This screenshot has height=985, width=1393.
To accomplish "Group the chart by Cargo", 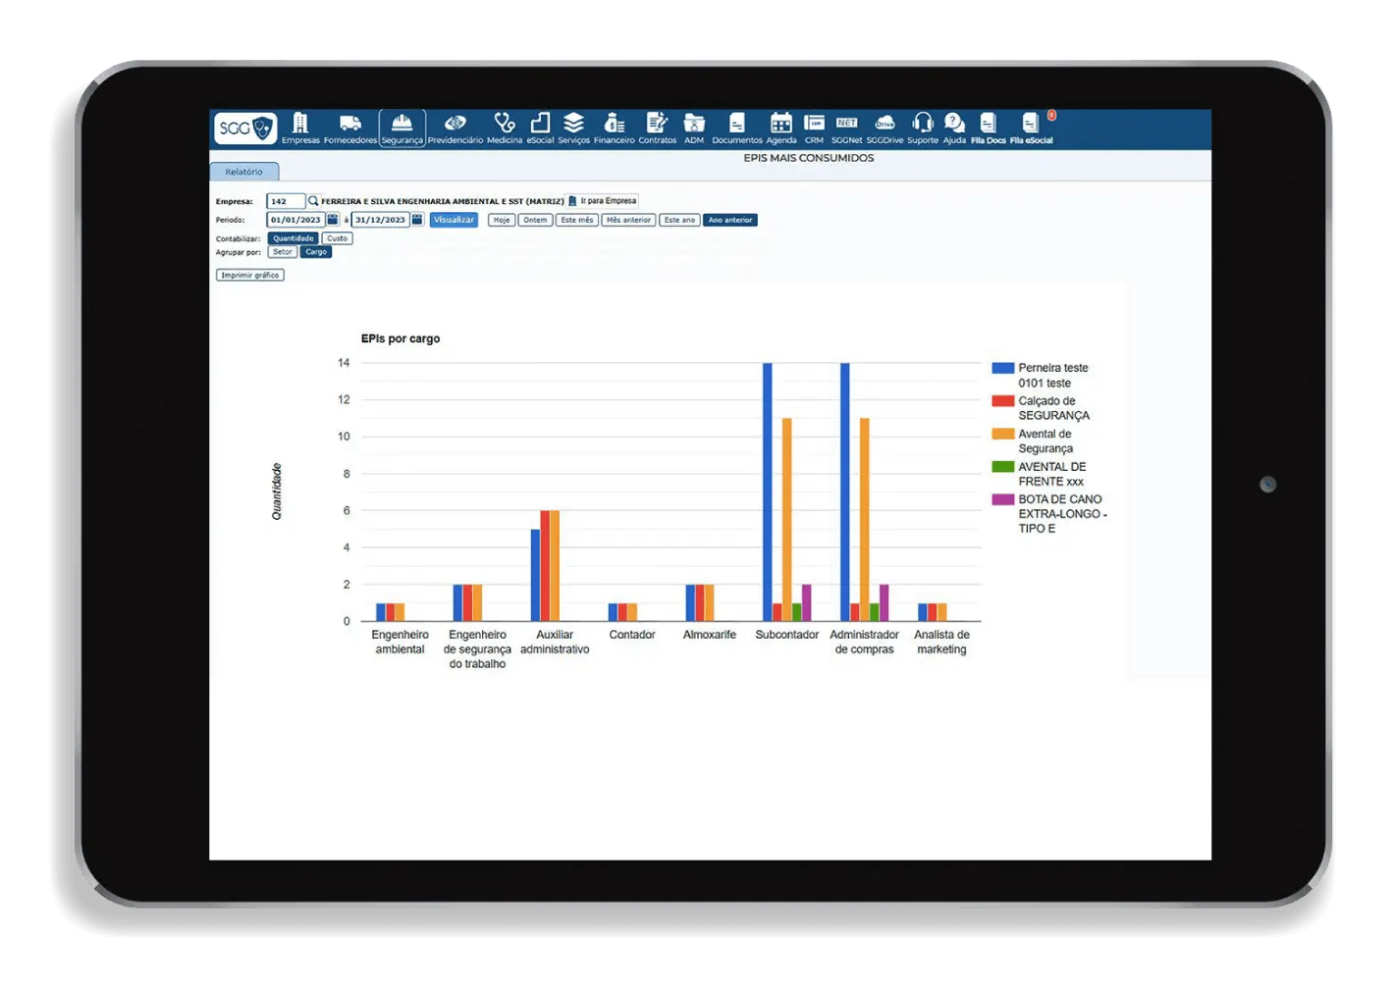I will click(316, 252).
